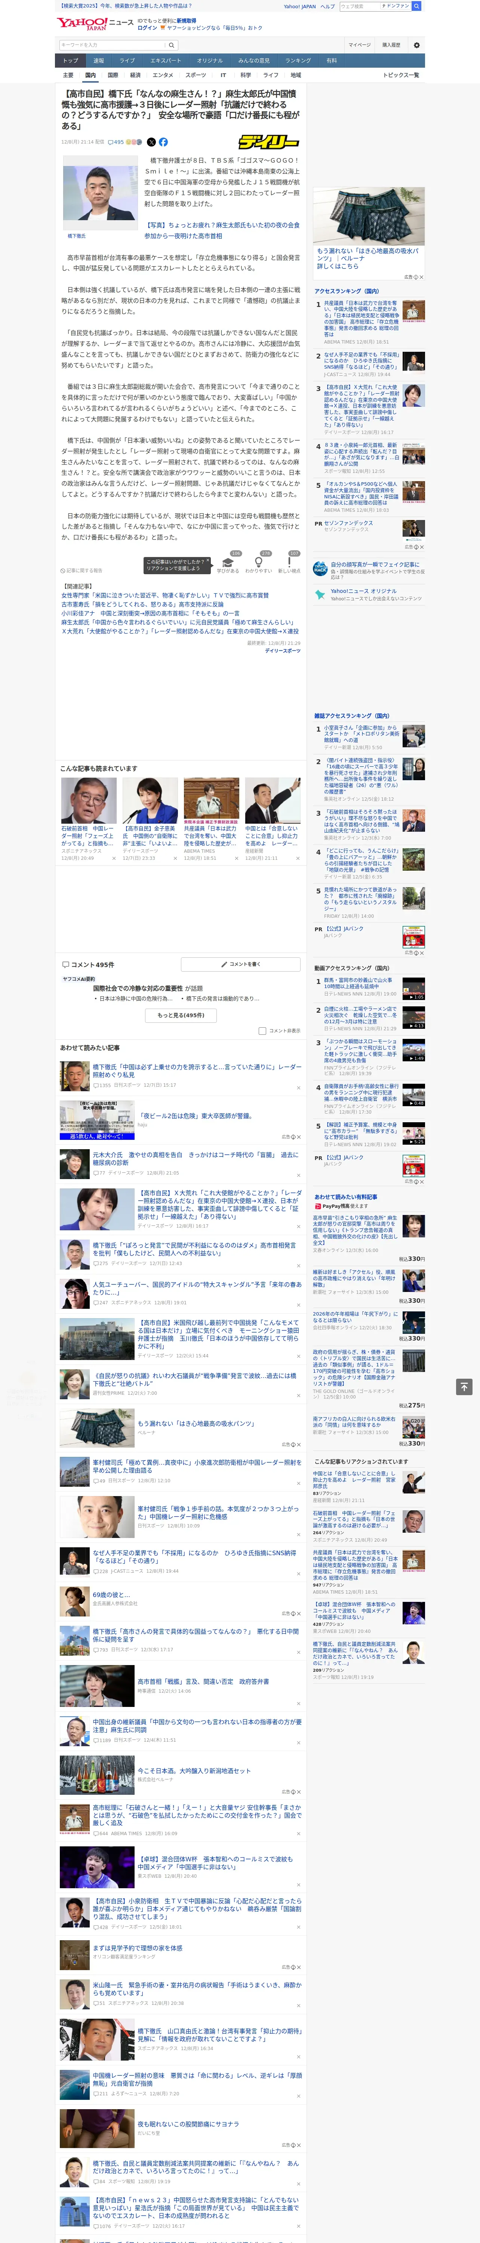Open the 有料 navigation tab
480x2243 pixels.
[x=331, y=61]
